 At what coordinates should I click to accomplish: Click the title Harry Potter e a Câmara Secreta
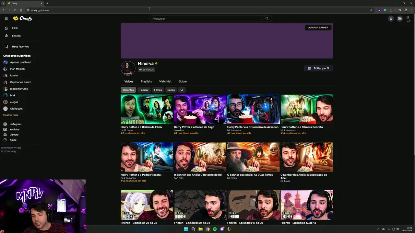click(302, 127)
